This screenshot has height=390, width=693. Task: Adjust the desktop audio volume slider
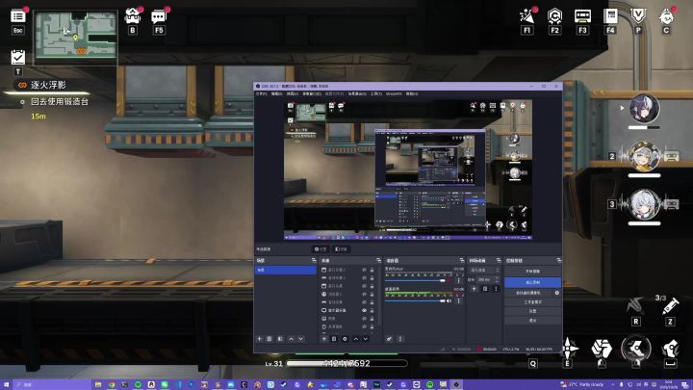click(415, 301)
